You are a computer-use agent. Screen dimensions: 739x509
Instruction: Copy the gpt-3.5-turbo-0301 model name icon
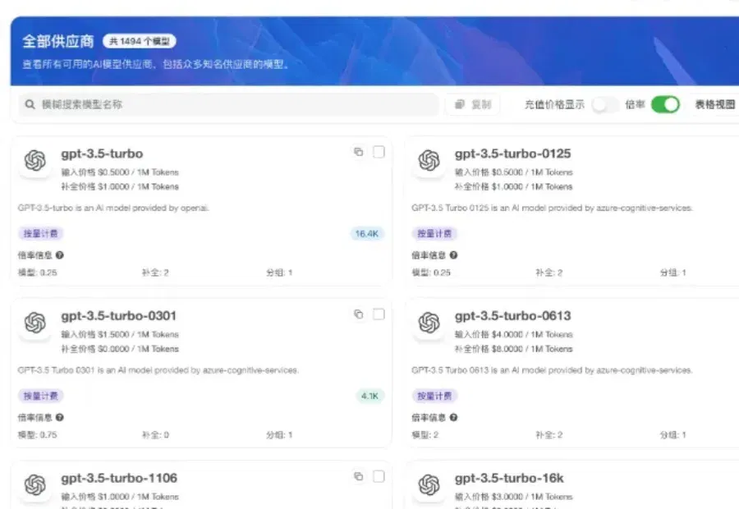[x=359, y=314]
